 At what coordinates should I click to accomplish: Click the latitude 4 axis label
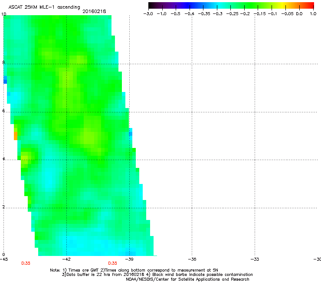3,159
